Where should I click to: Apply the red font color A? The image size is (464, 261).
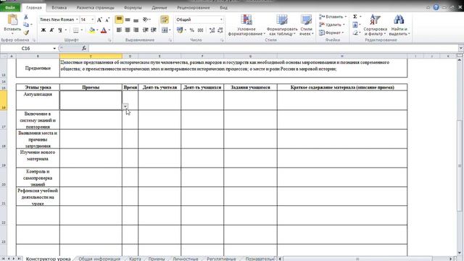[x=104, y=30]
